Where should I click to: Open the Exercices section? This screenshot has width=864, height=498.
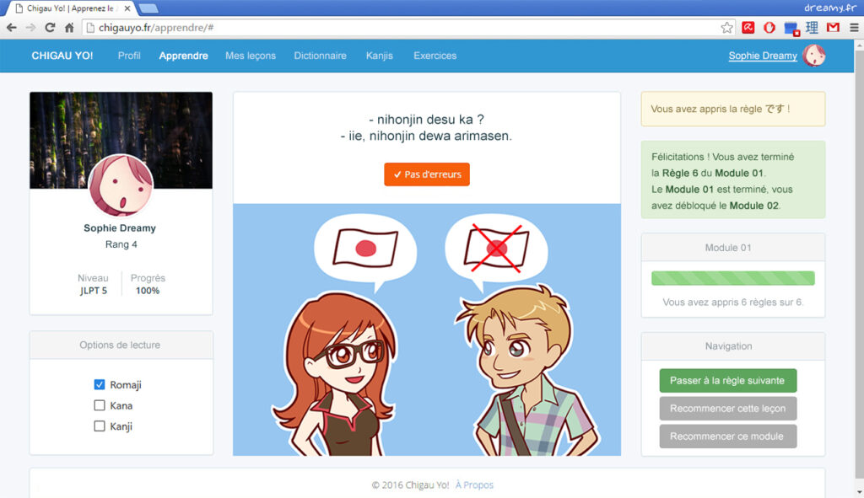click(x=435, y=56)
